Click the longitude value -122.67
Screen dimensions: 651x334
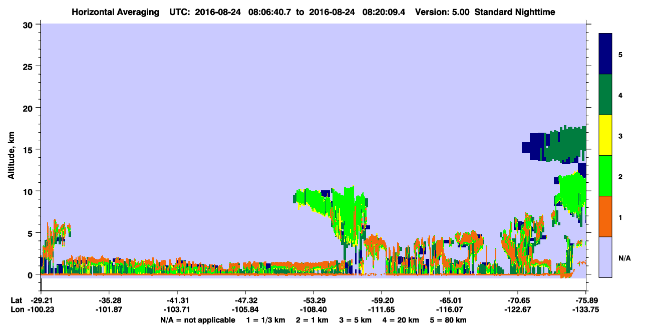tap(517, 309)
